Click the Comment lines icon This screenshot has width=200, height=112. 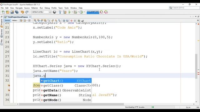79,21
